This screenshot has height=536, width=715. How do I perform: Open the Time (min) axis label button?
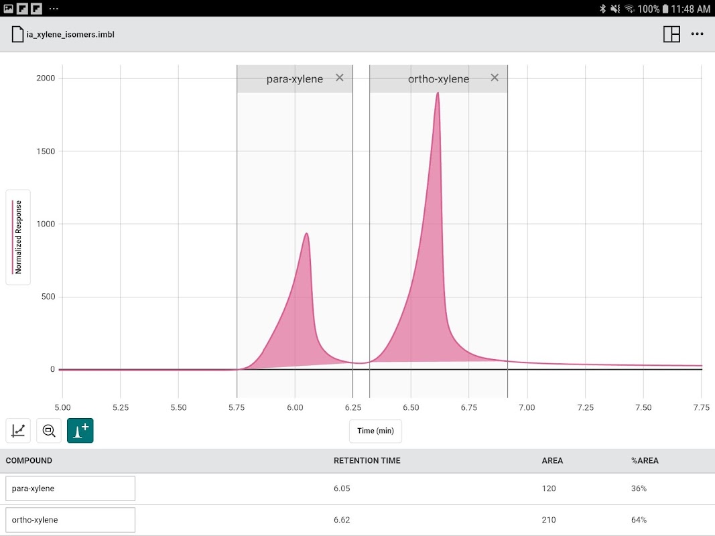[375, 431]
